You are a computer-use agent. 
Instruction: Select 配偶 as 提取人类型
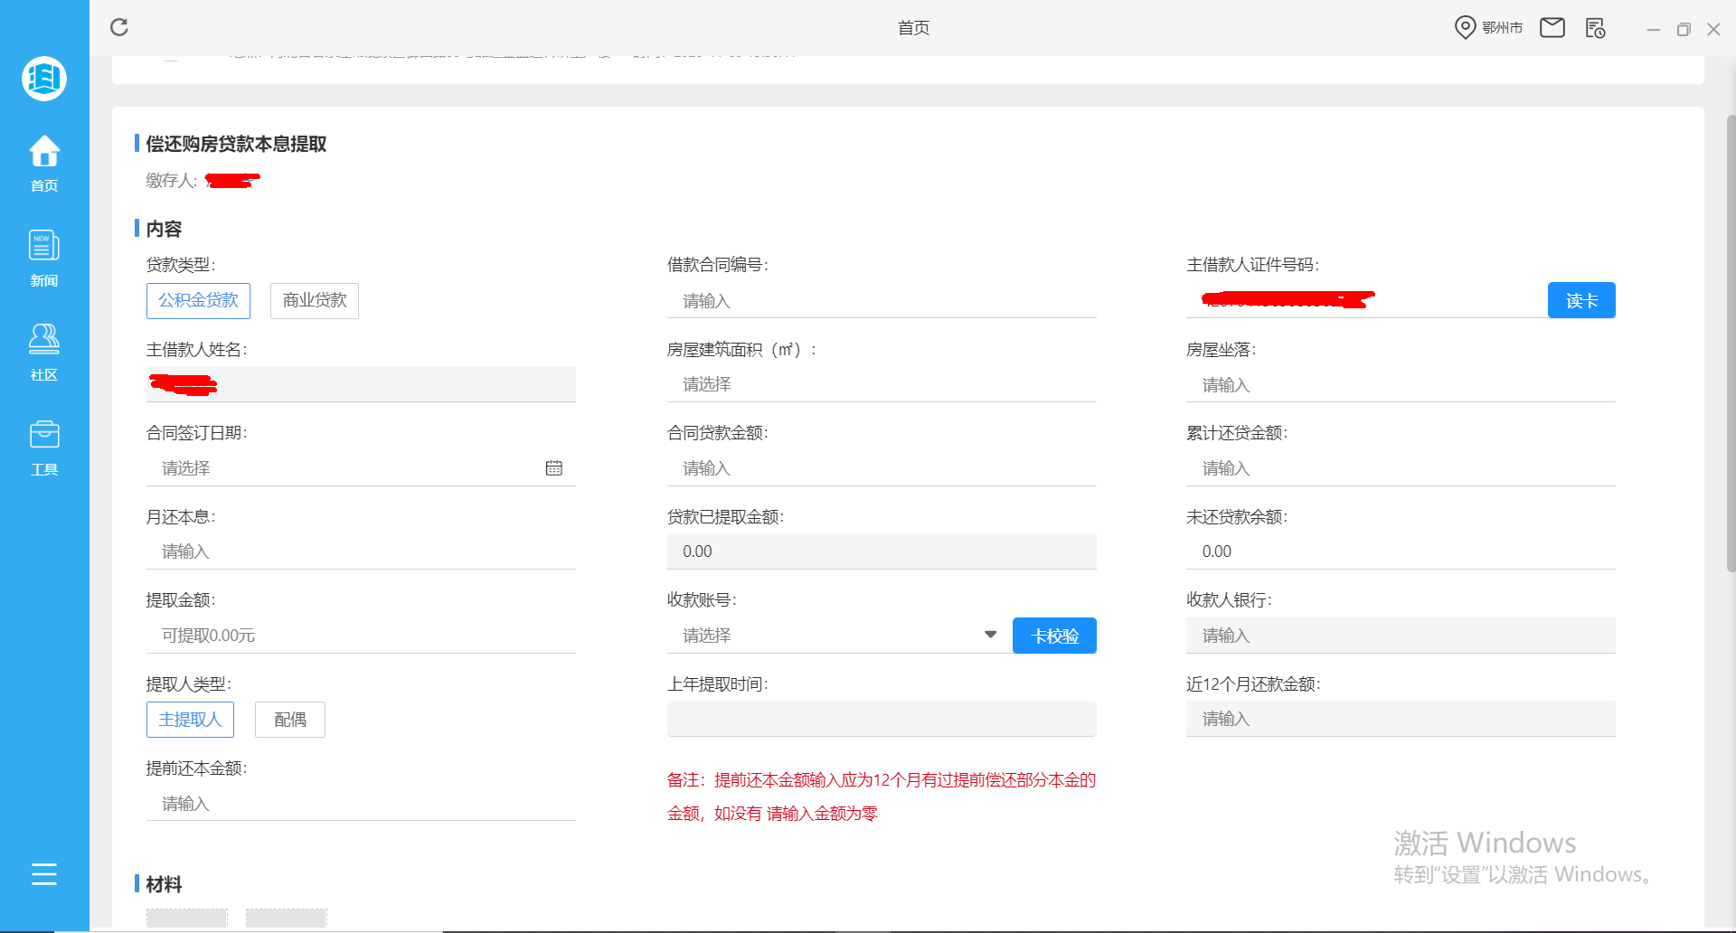(289, 719)
